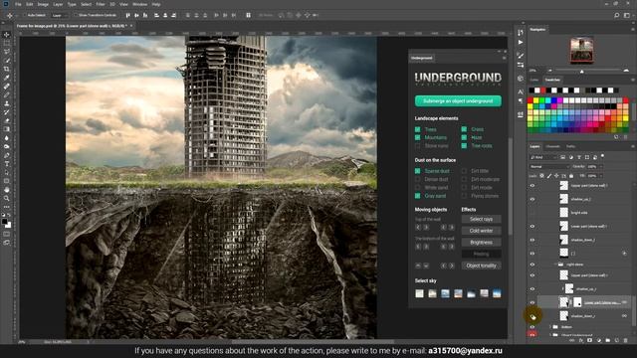Click add layer style fx icon
This screenshot has height=358, width=637.
581,340
